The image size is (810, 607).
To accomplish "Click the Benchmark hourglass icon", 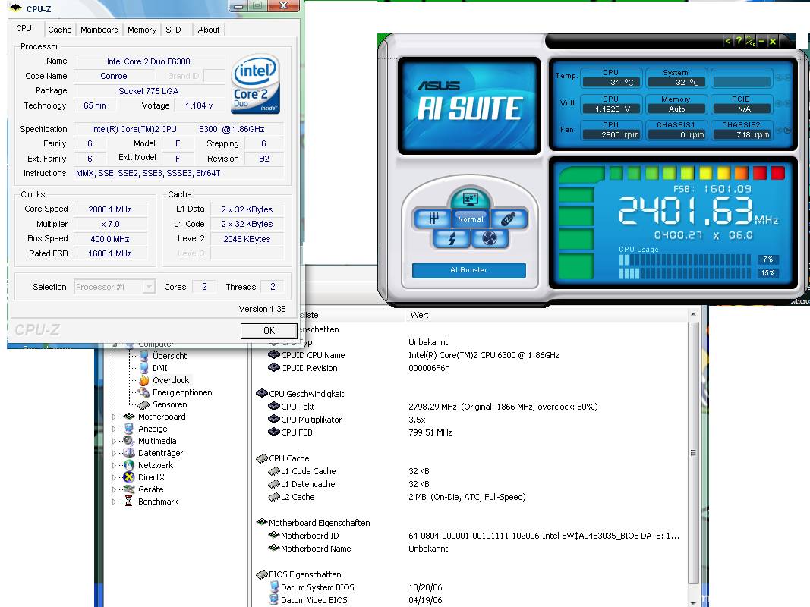I will (x=129, y=502).
